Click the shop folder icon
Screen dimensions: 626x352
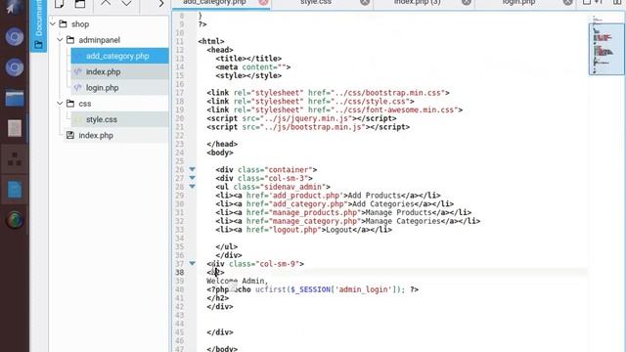63,23
